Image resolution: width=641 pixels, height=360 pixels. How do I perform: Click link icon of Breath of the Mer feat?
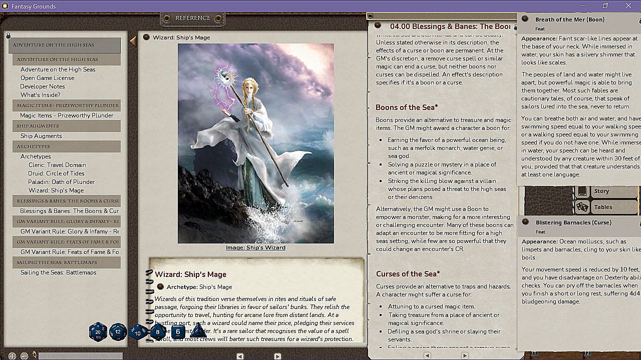coord(525,18)
